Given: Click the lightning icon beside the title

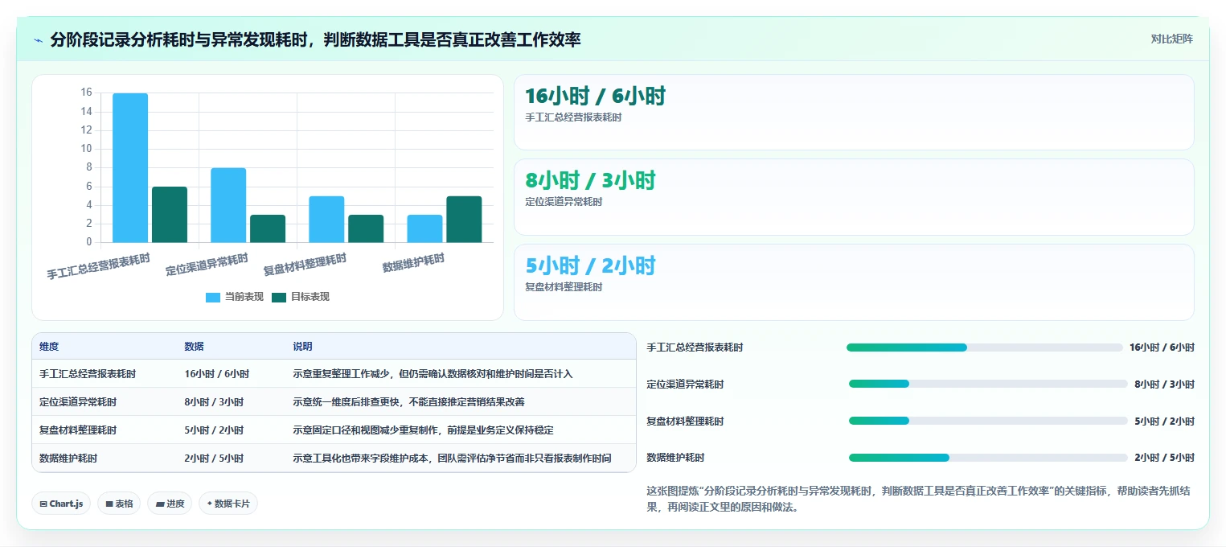Looking at the screenshot, I should (x=39, y=40).
